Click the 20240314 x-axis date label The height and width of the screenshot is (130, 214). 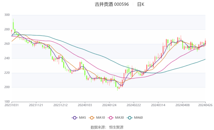point(158,105)
